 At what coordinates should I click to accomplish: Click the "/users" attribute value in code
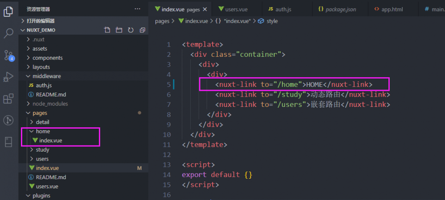(290, 105)
